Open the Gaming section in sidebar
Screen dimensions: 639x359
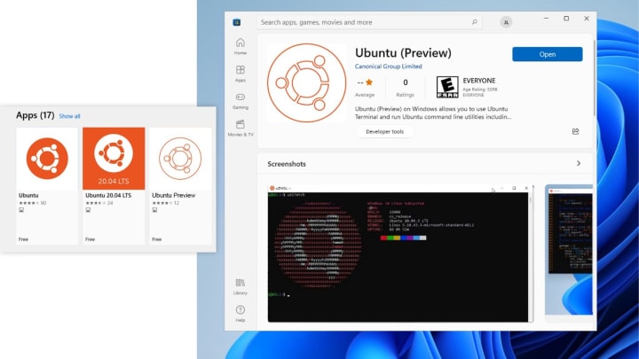coord(241,101)
